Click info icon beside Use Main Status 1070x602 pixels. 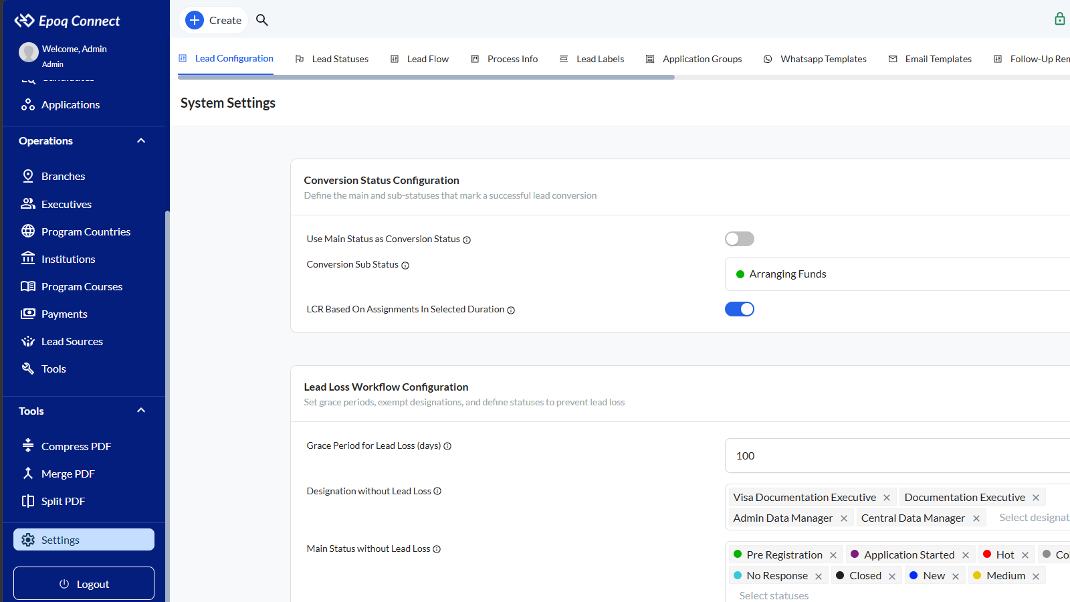pos(467,240)
